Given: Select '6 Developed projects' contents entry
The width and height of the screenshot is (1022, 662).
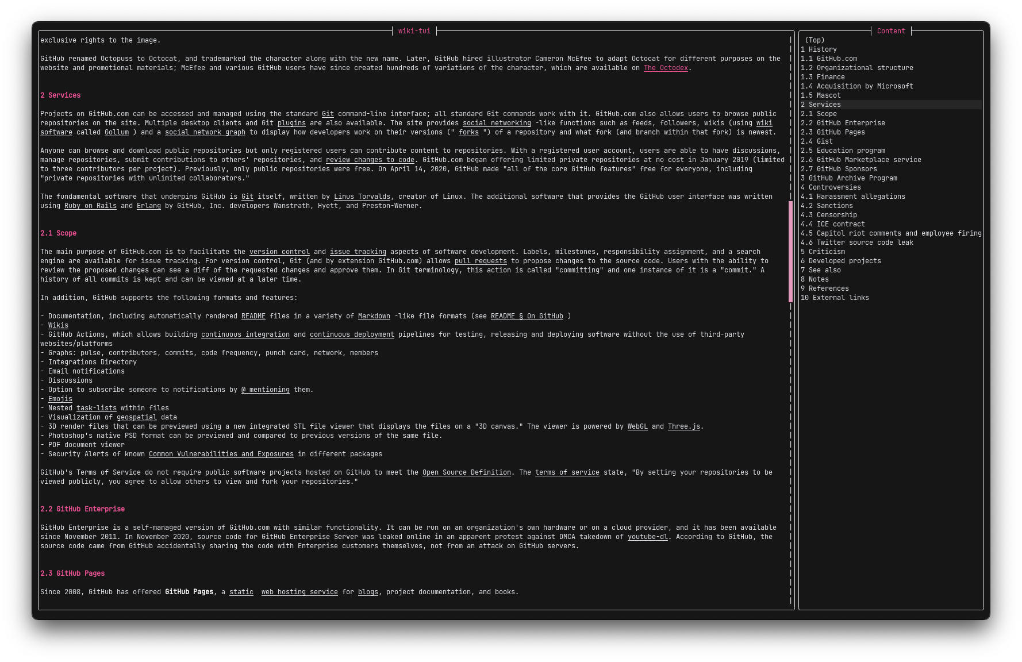Looking at the screenshot, I should pos(841,261).
